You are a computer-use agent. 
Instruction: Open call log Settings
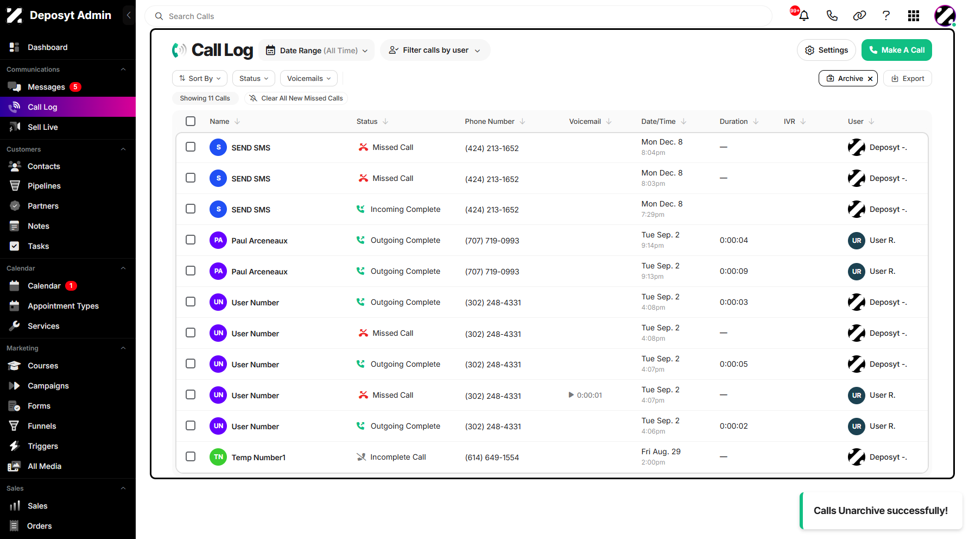tap(826, 50)
